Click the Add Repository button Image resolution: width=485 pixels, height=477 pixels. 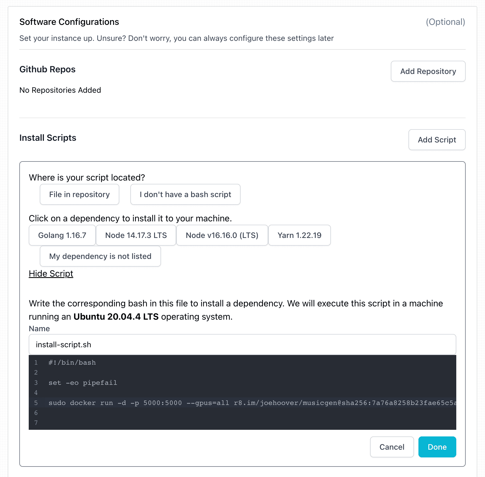[x=428, y=71]
